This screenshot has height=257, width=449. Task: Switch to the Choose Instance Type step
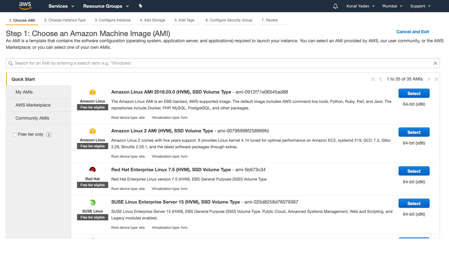[65, 20]
